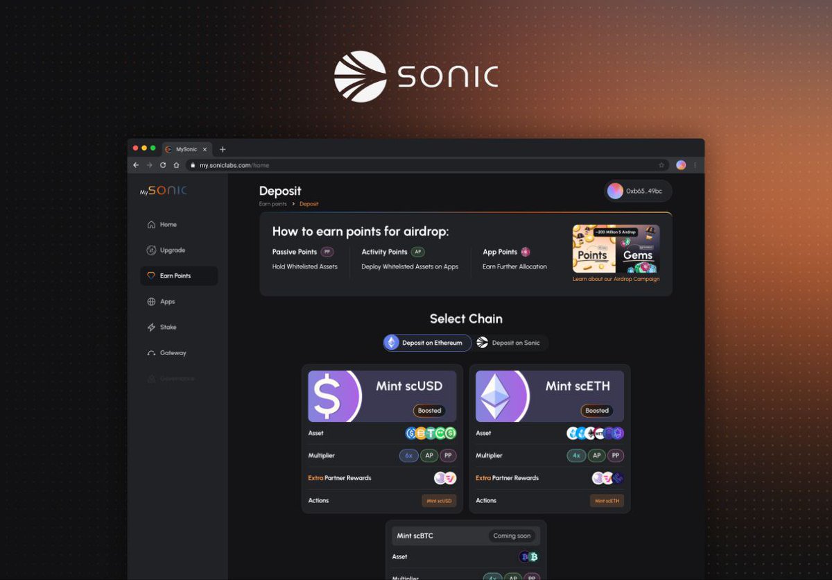Click Deploy Whitelisted Assets on Apps text
This screenshot has width=832, height=580.
(410, 266)
